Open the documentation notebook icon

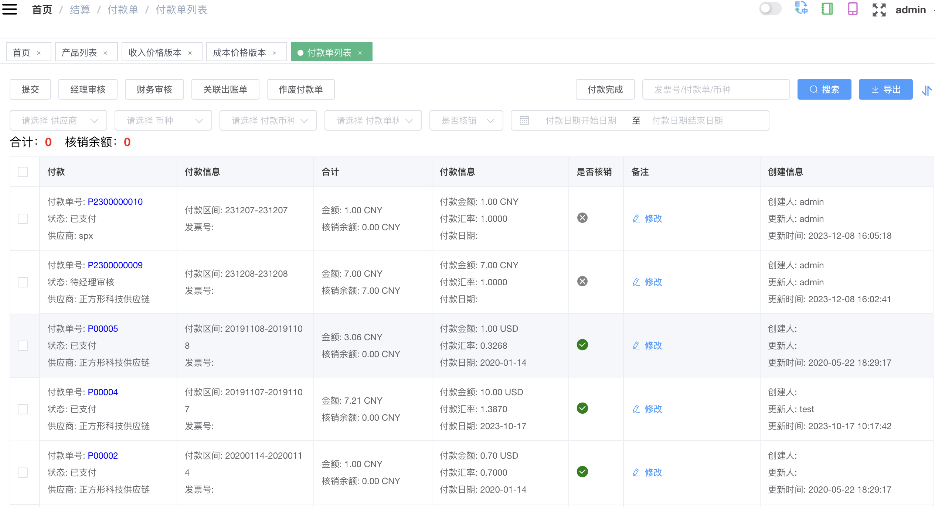pyautogui.click(x=827, y=9)
